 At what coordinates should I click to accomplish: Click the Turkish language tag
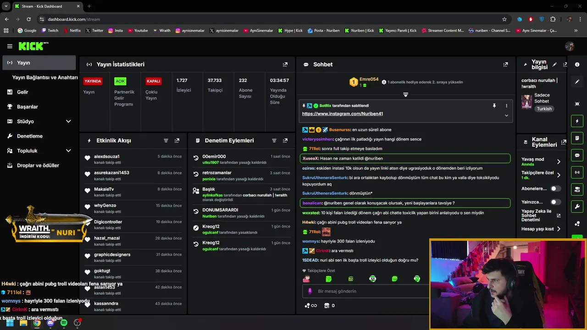point(544,109)
